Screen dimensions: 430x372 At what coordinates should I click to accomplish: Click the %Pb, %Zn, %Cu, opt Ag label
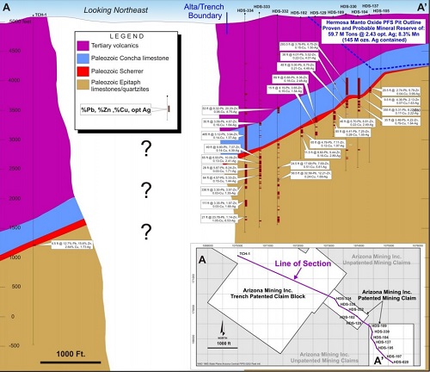point(116,110)
